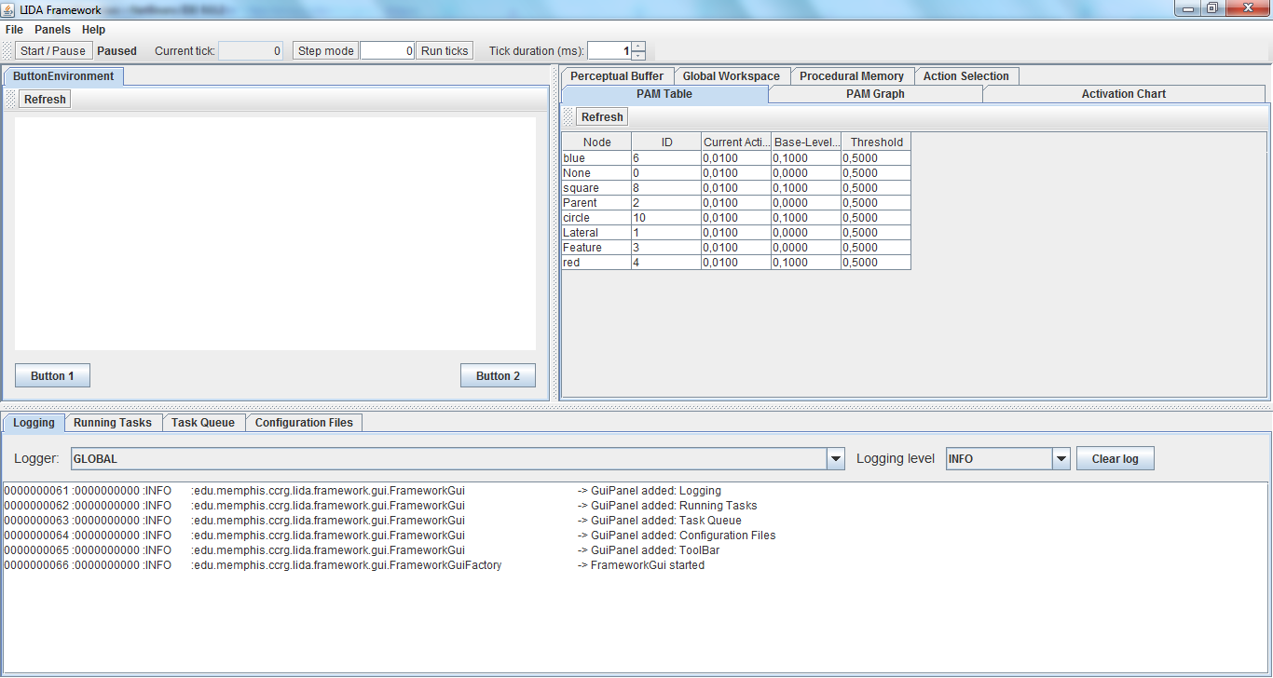Click the run ticks number input field
The width and height of the screenshot is (1273, 678).
coord(387,51)
